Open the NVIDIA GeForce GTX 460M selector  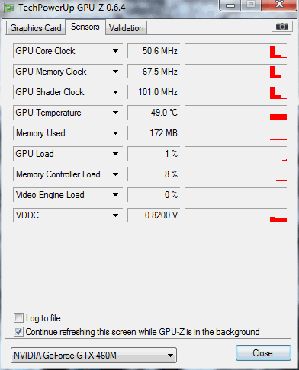coord(94,356)
